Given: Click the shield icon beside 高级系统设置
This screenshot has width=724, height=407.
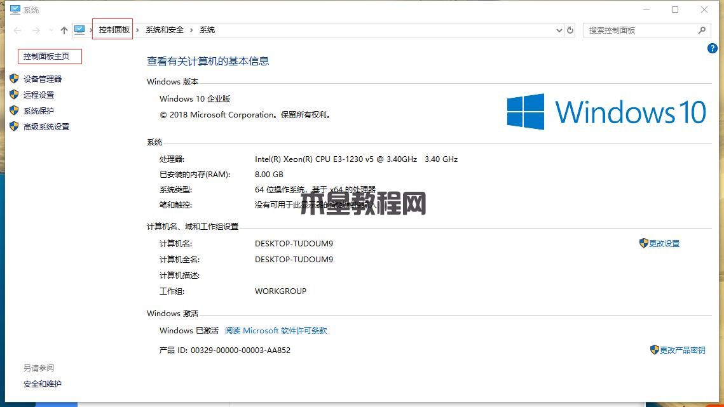Looking at the screenshot, I should click(14, 126).
